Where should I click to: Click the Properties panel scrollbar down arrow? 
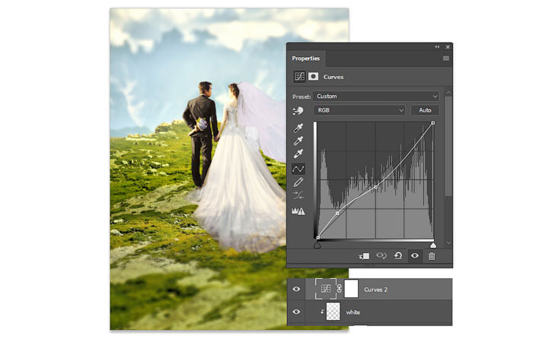(x=448, y=242)
